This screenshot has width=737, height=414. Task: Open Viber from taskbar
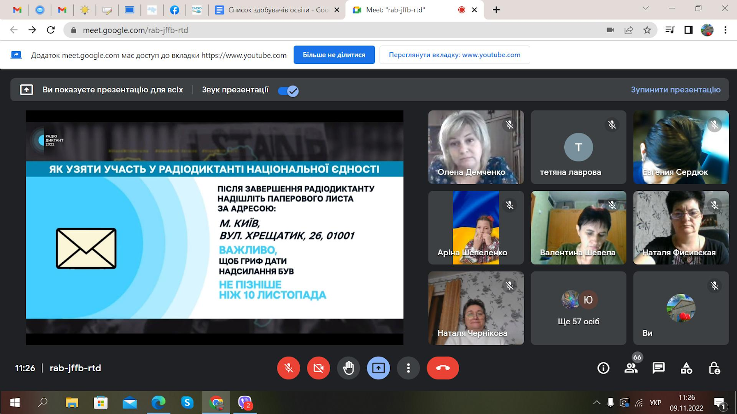pos(245,402)
